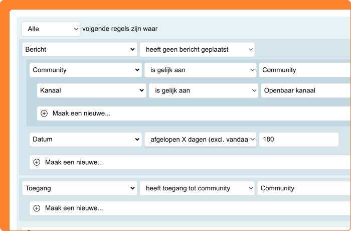Open the 'Bericht' rule type dropdown
The height and width of the screenshot is (231, 351).
(x=79, y=50)
